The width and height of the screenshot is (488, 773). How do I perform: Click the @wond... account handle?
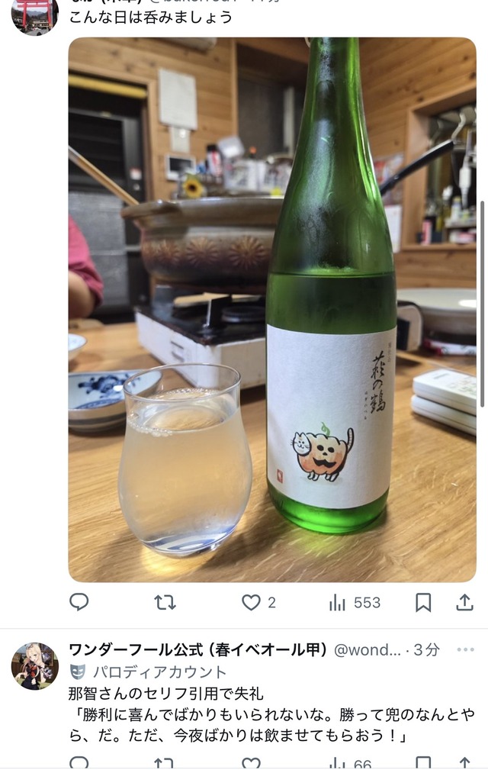[368, 650]
